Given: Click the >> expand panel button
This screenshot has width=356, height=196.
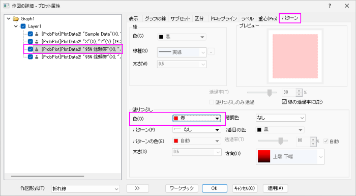Looking at the screenshot, I should (138, 188).
